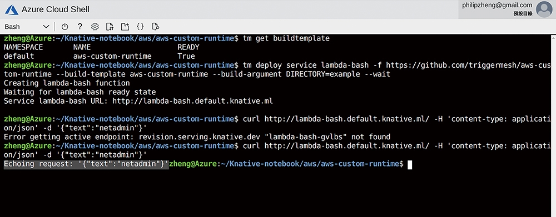This screenshot has width=556, height=217.
Task: Click the lambda-bash service URL line
Action: (x=138, y=101)
